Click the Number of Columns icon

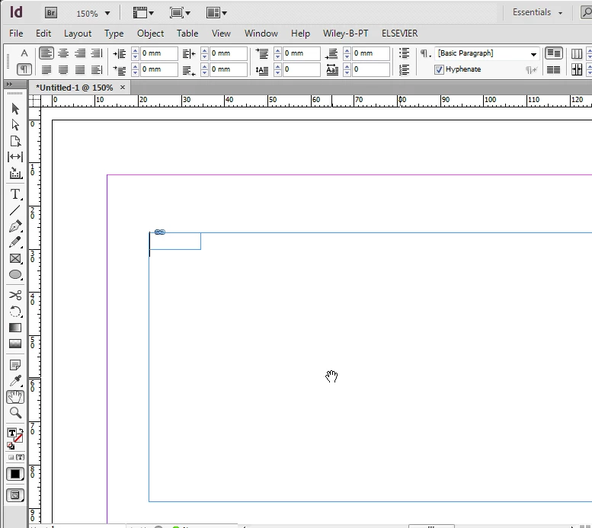click(576, 53)
